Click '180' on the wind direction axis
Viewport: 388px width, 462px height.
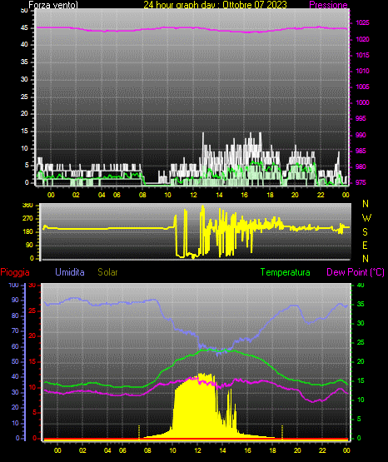pyautogui.click(x=27, y=232)
